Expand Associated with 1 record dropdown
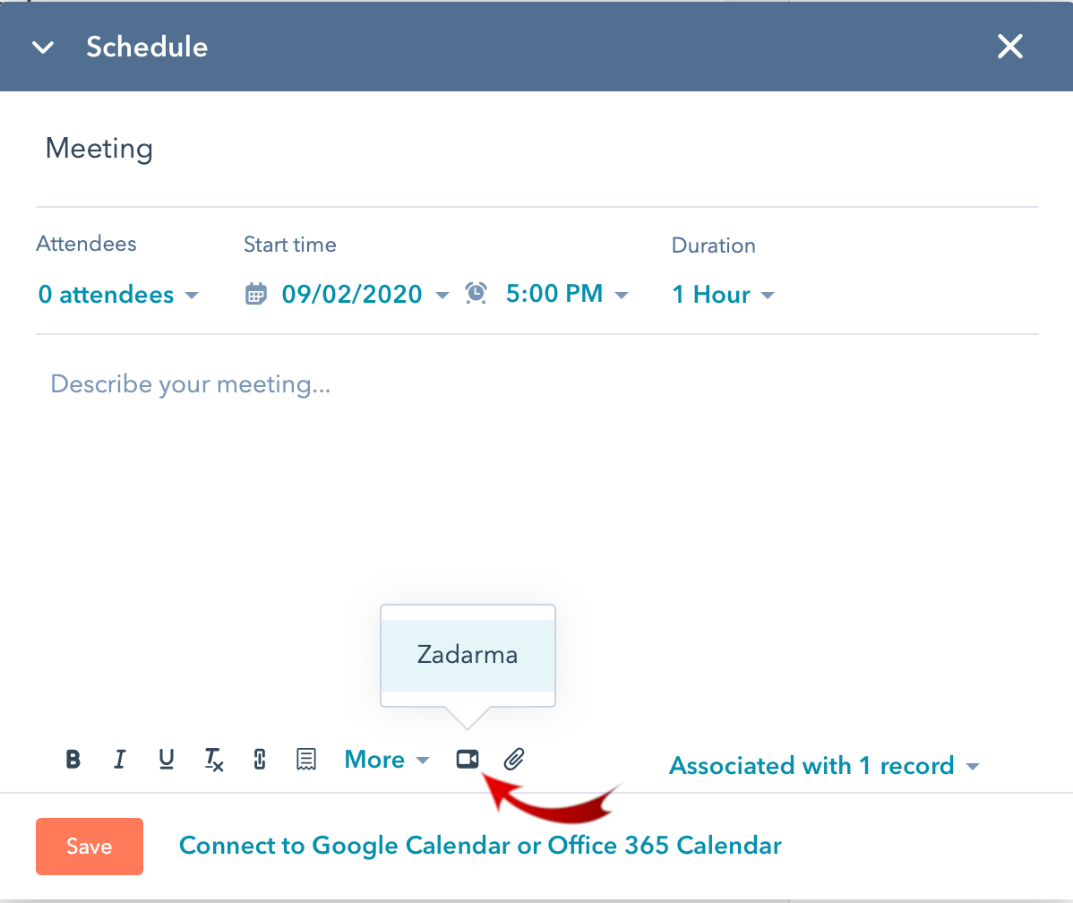 [x=824, y=765]
